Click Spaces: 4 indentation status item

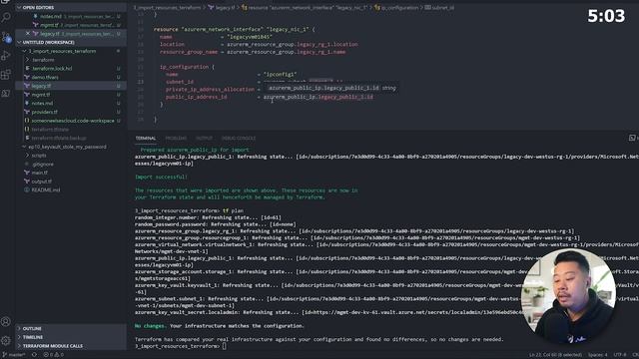tap(597, 355)
